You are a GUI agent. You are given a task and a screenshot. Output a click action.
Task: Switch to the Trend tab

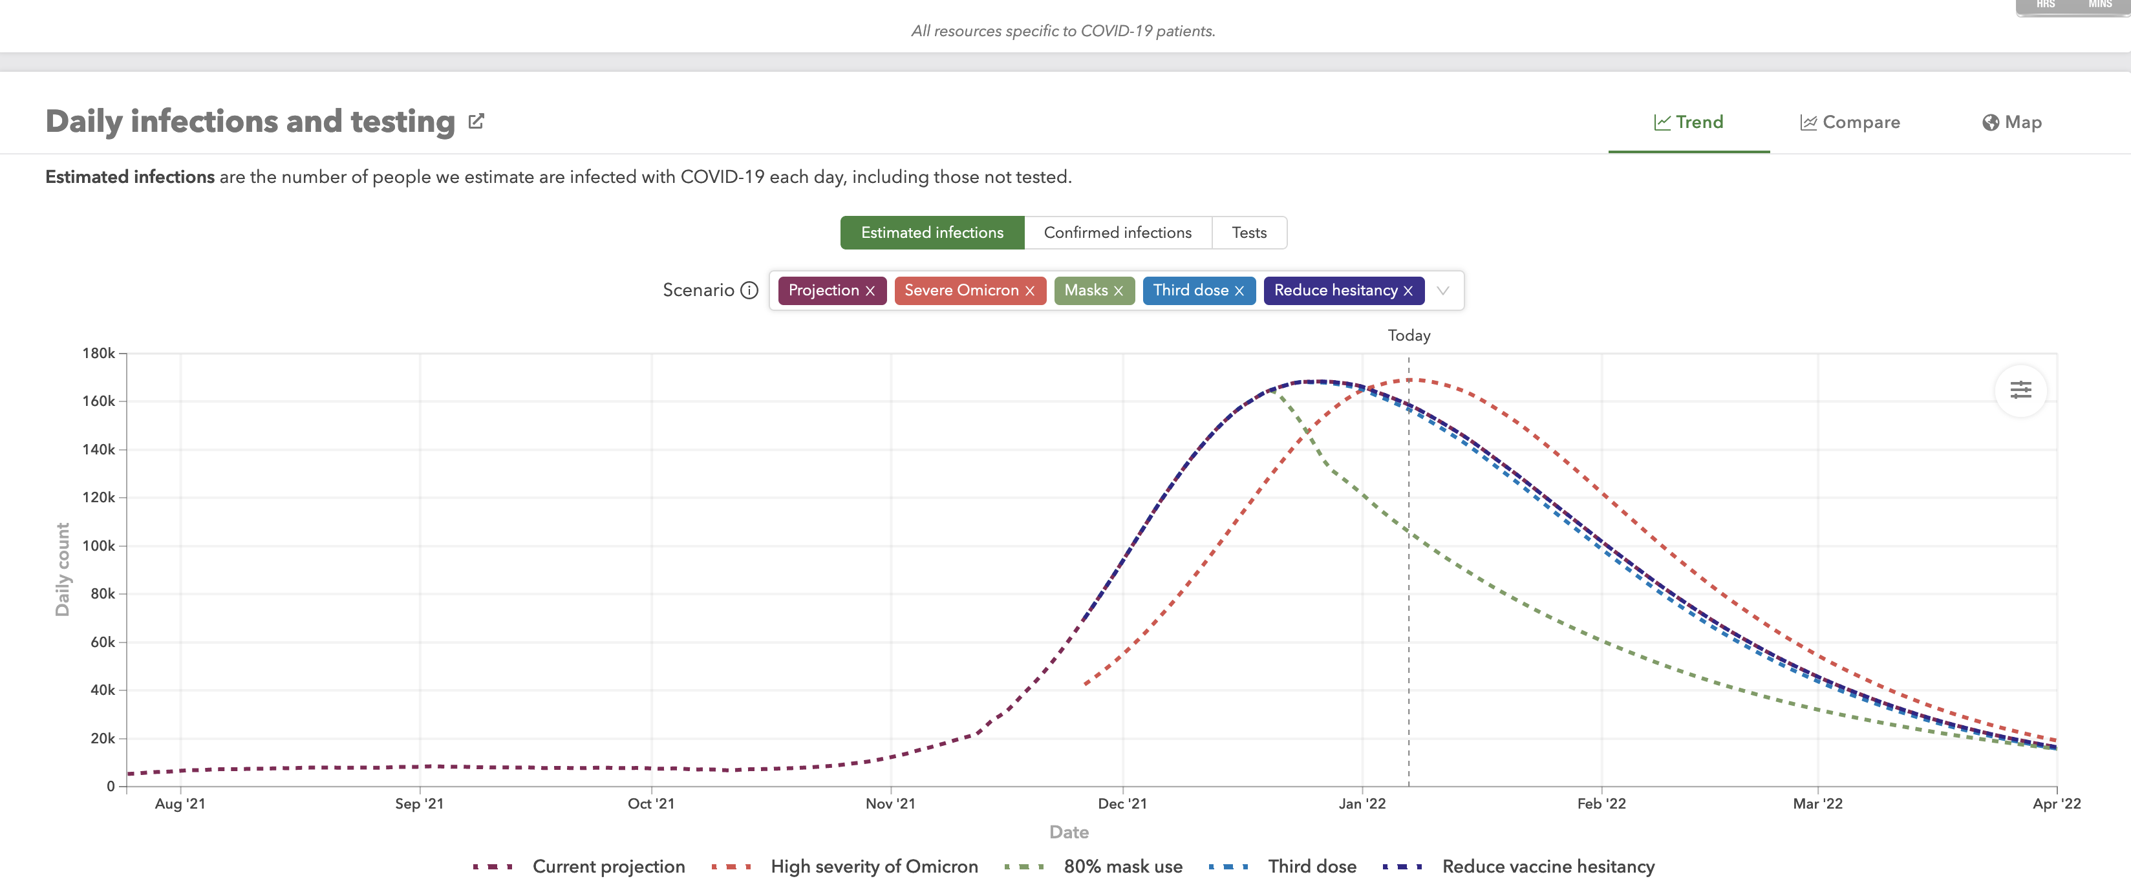click(1688, 122)
